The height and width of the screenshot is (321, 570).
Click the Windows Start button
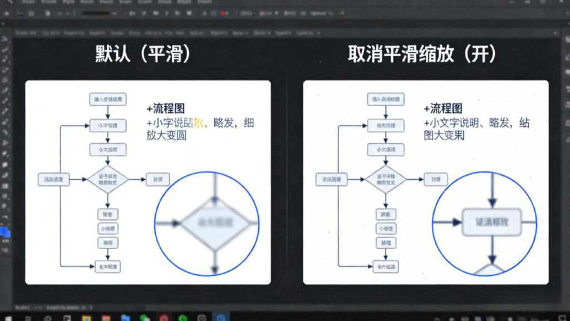pos(7,317)
